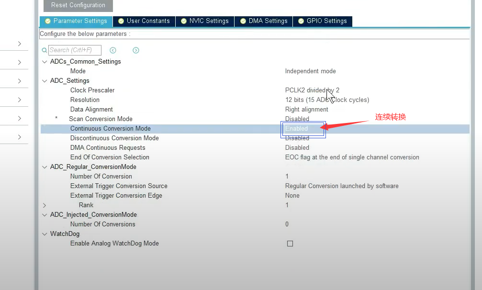The height and width of the screenshot is (290, 482).
Task: Collapse the WatchDog group
Action: pyautogui.click(x=45, y=234)
